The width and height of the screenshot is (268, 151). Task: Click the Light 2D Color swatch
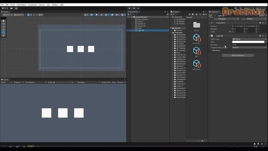point(248,42)
